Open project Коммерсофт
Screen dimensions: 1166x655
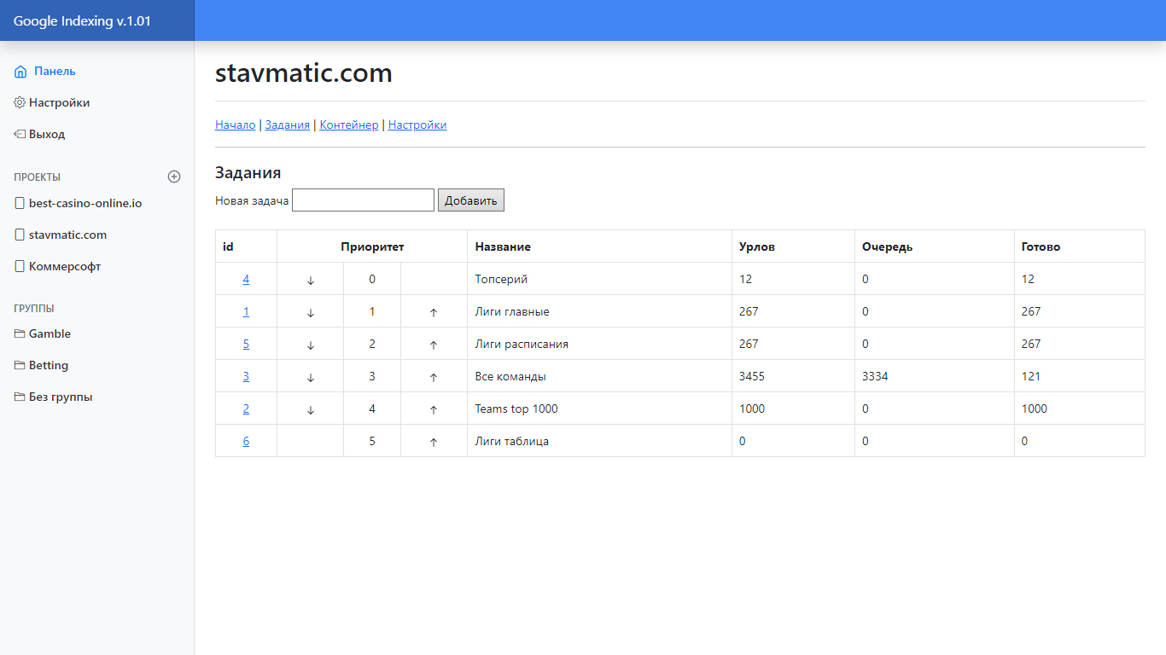(x=65, y=266)
